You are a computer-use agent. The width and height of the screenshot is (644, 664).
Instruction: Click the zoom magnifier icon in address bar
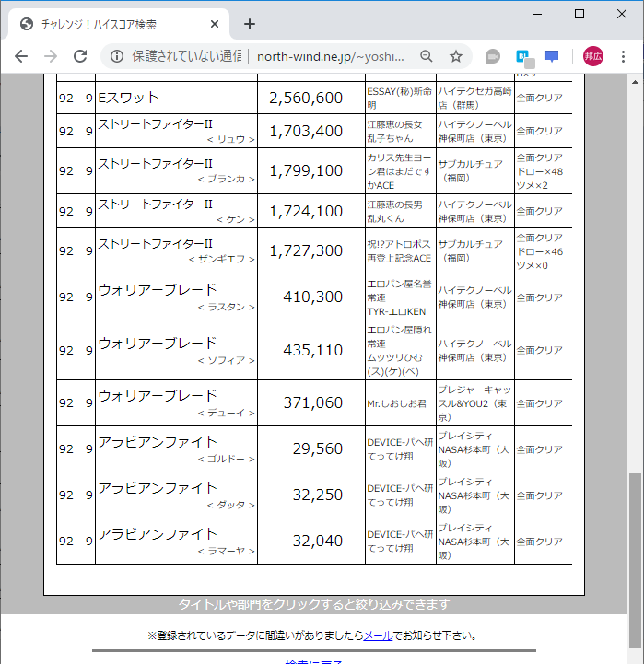coord(427,56)
